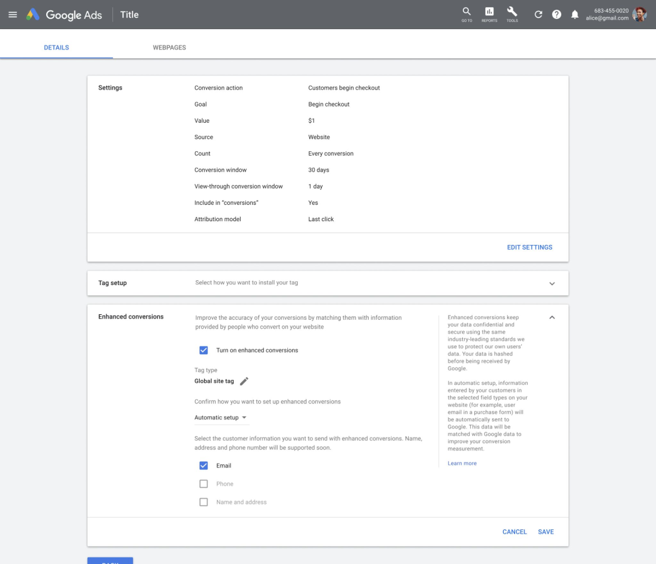Expand the Tag setup section
Image resolution: width=656 pixels, height=564 pixels.
[x=552, y=283]
